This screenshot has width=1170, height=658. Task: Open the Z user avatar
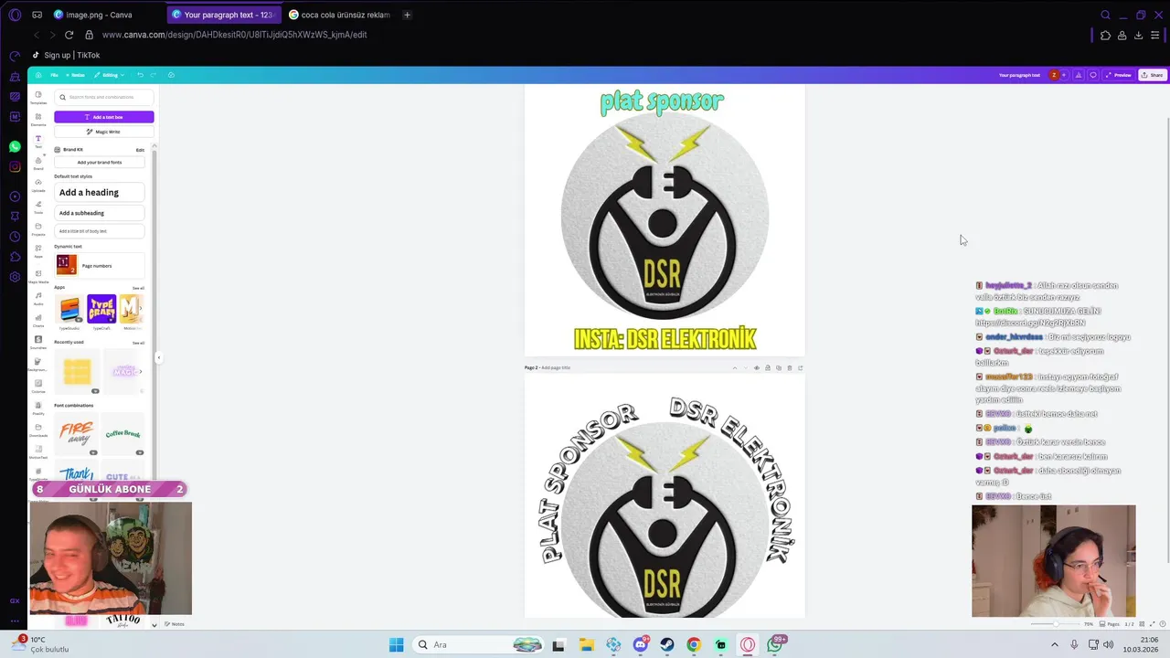tap(1054, 75)
